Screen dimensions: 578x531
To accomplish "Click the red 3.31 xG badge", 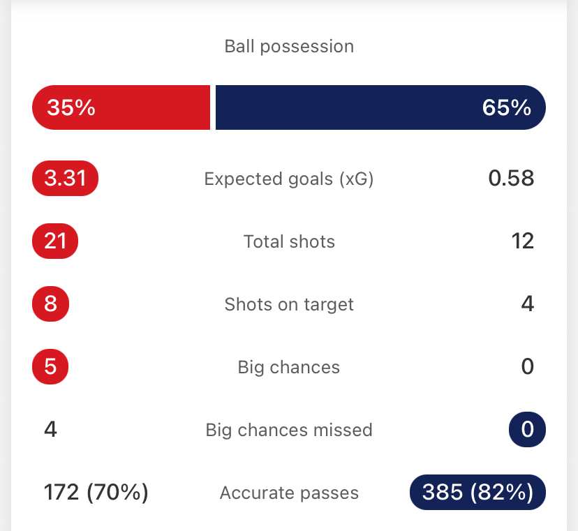I will (x=65, y=179).
